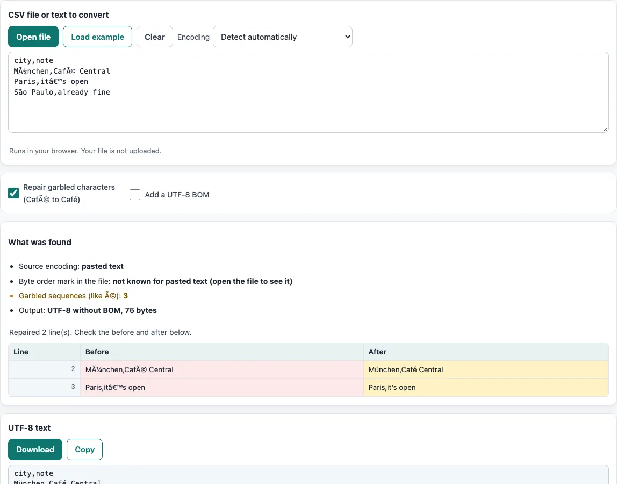
Task: Click the UTF-8 output text area
Action: pos(308,474)
